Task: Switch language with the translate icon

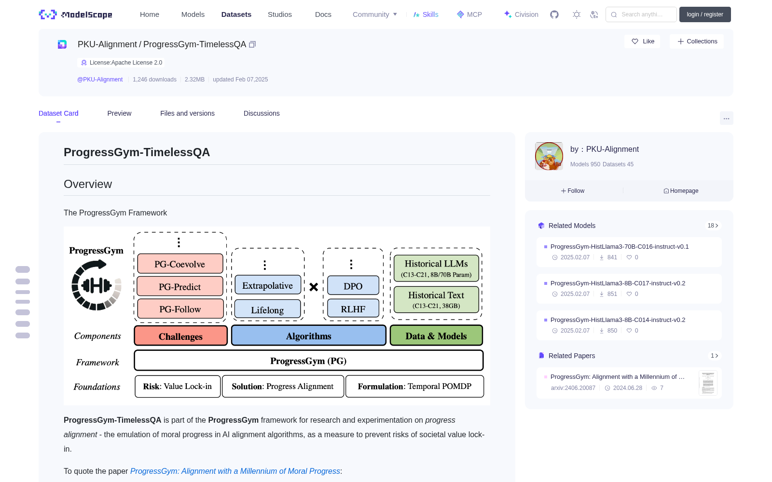Action: [x=594, y=14]
